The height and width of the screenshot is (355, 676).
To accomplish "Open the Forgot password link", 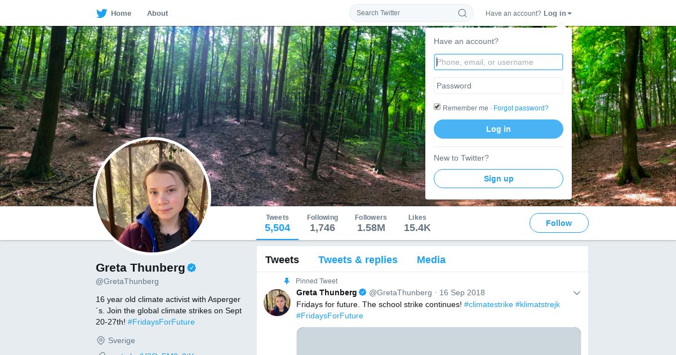I will point(521,108).
